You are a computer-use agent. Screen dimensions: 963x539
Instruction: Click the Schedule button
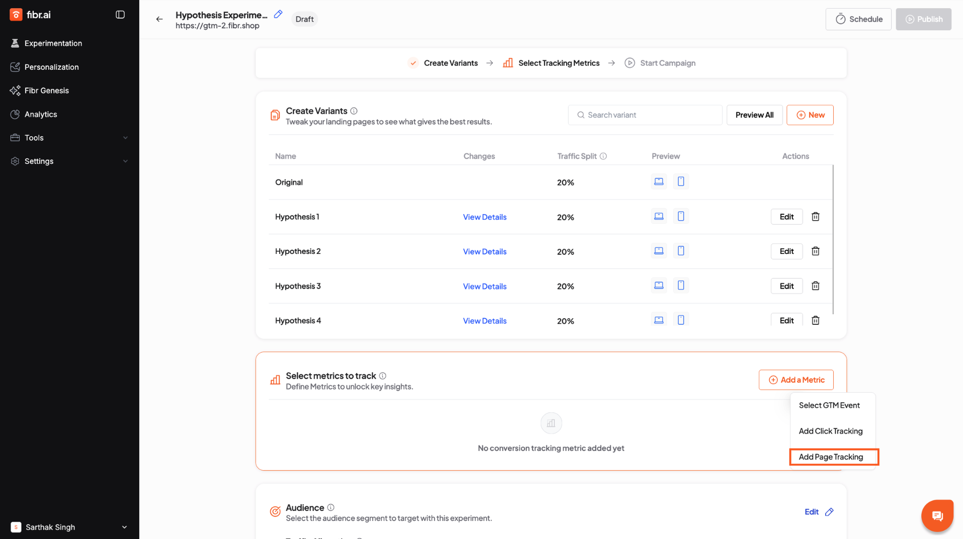coord(858,19)
